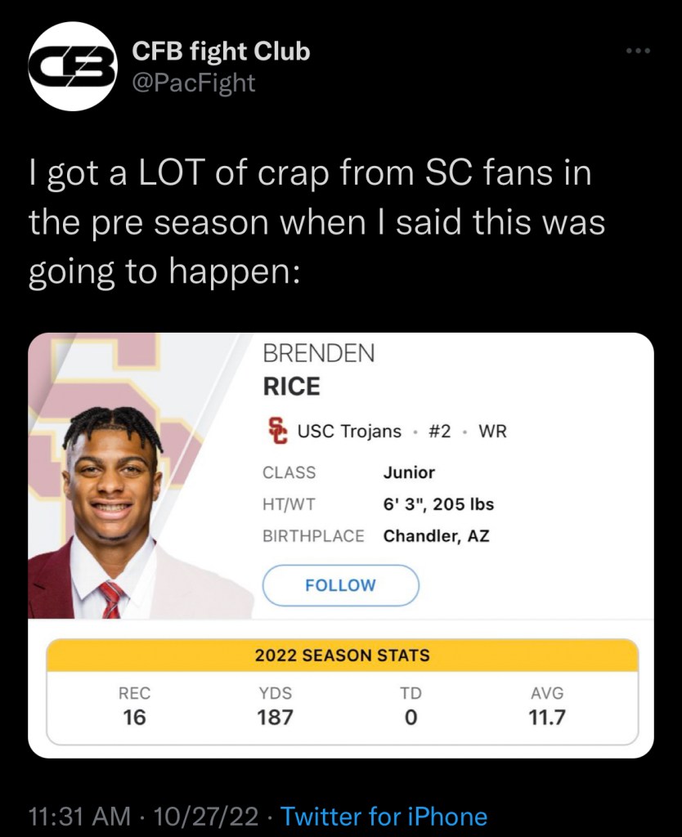Select the USC Trojans team name
The width and height of the screenshot is (682, 837).
pos(349,431)
